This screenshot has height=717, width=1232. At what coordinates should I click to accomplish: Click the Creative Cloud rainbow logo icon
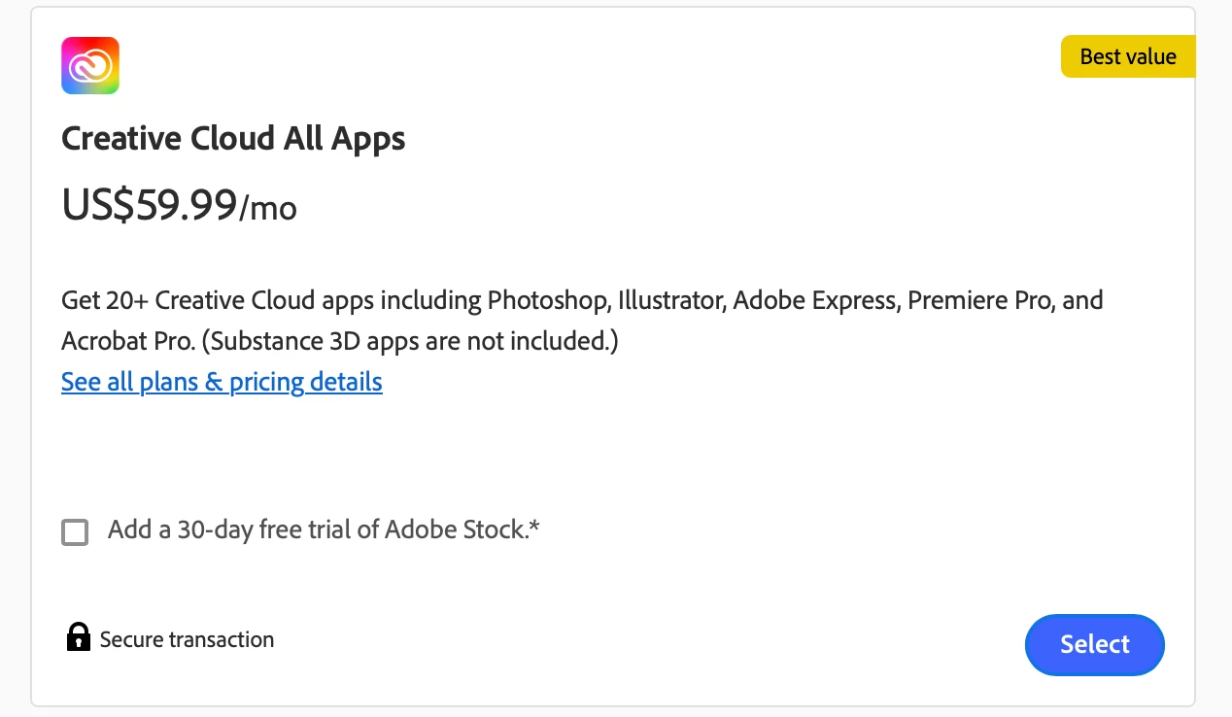tap(90, 66)
